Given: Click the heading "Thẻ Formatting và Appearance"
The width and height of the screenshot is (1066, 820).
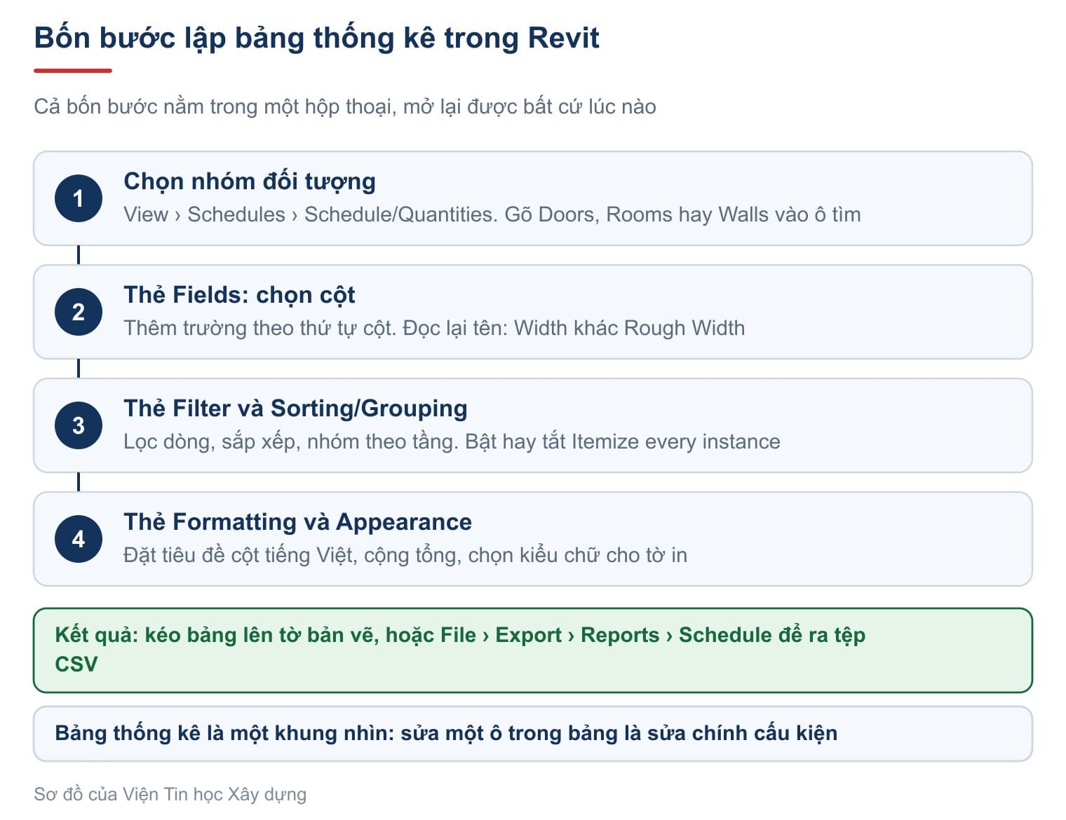Looking at the screenshot, I should coord(297,522).
